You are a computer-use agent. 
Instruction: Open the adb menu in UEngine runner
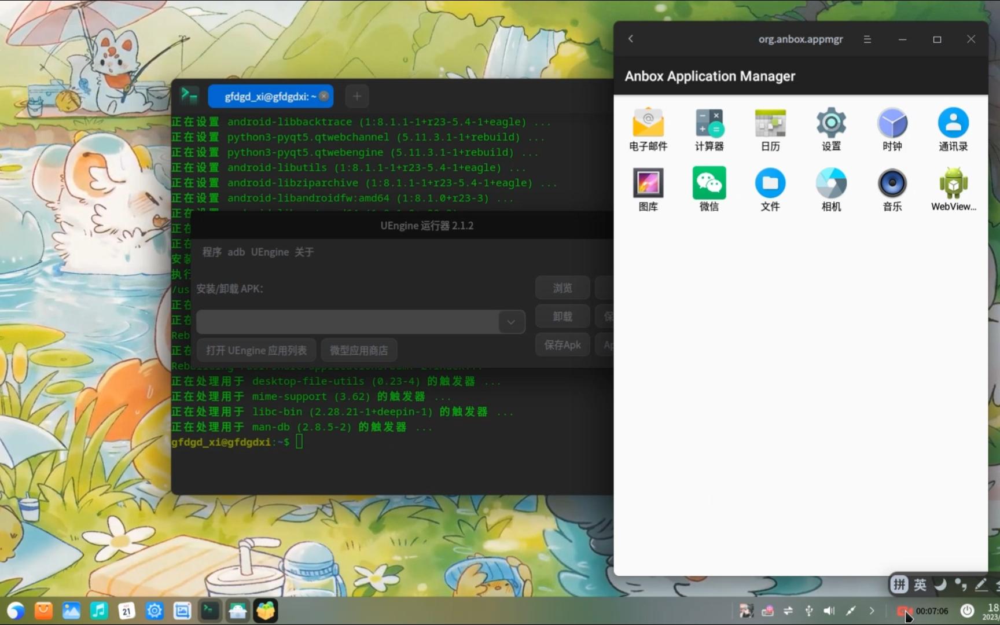click(x=236, y=252)
